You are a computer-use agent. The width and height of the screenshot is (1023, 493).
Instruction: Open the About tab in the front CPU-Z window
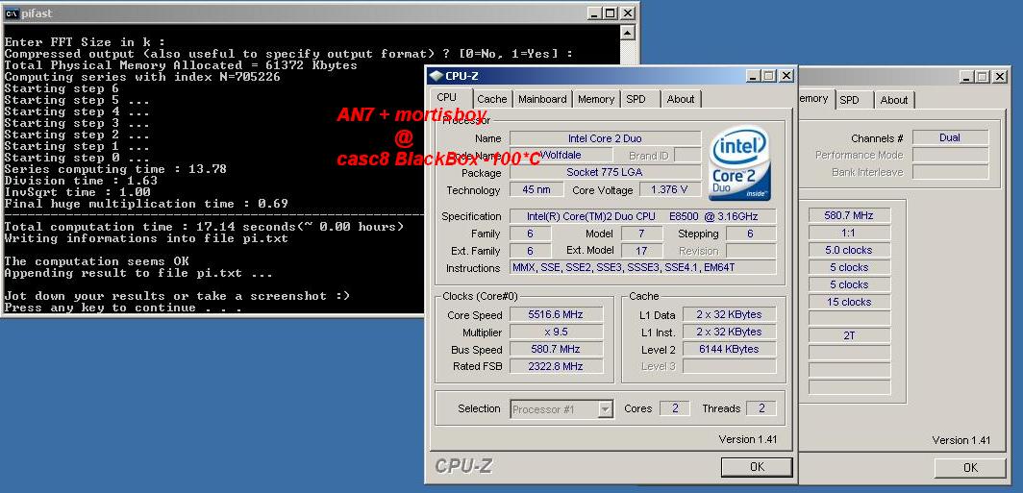681,99
